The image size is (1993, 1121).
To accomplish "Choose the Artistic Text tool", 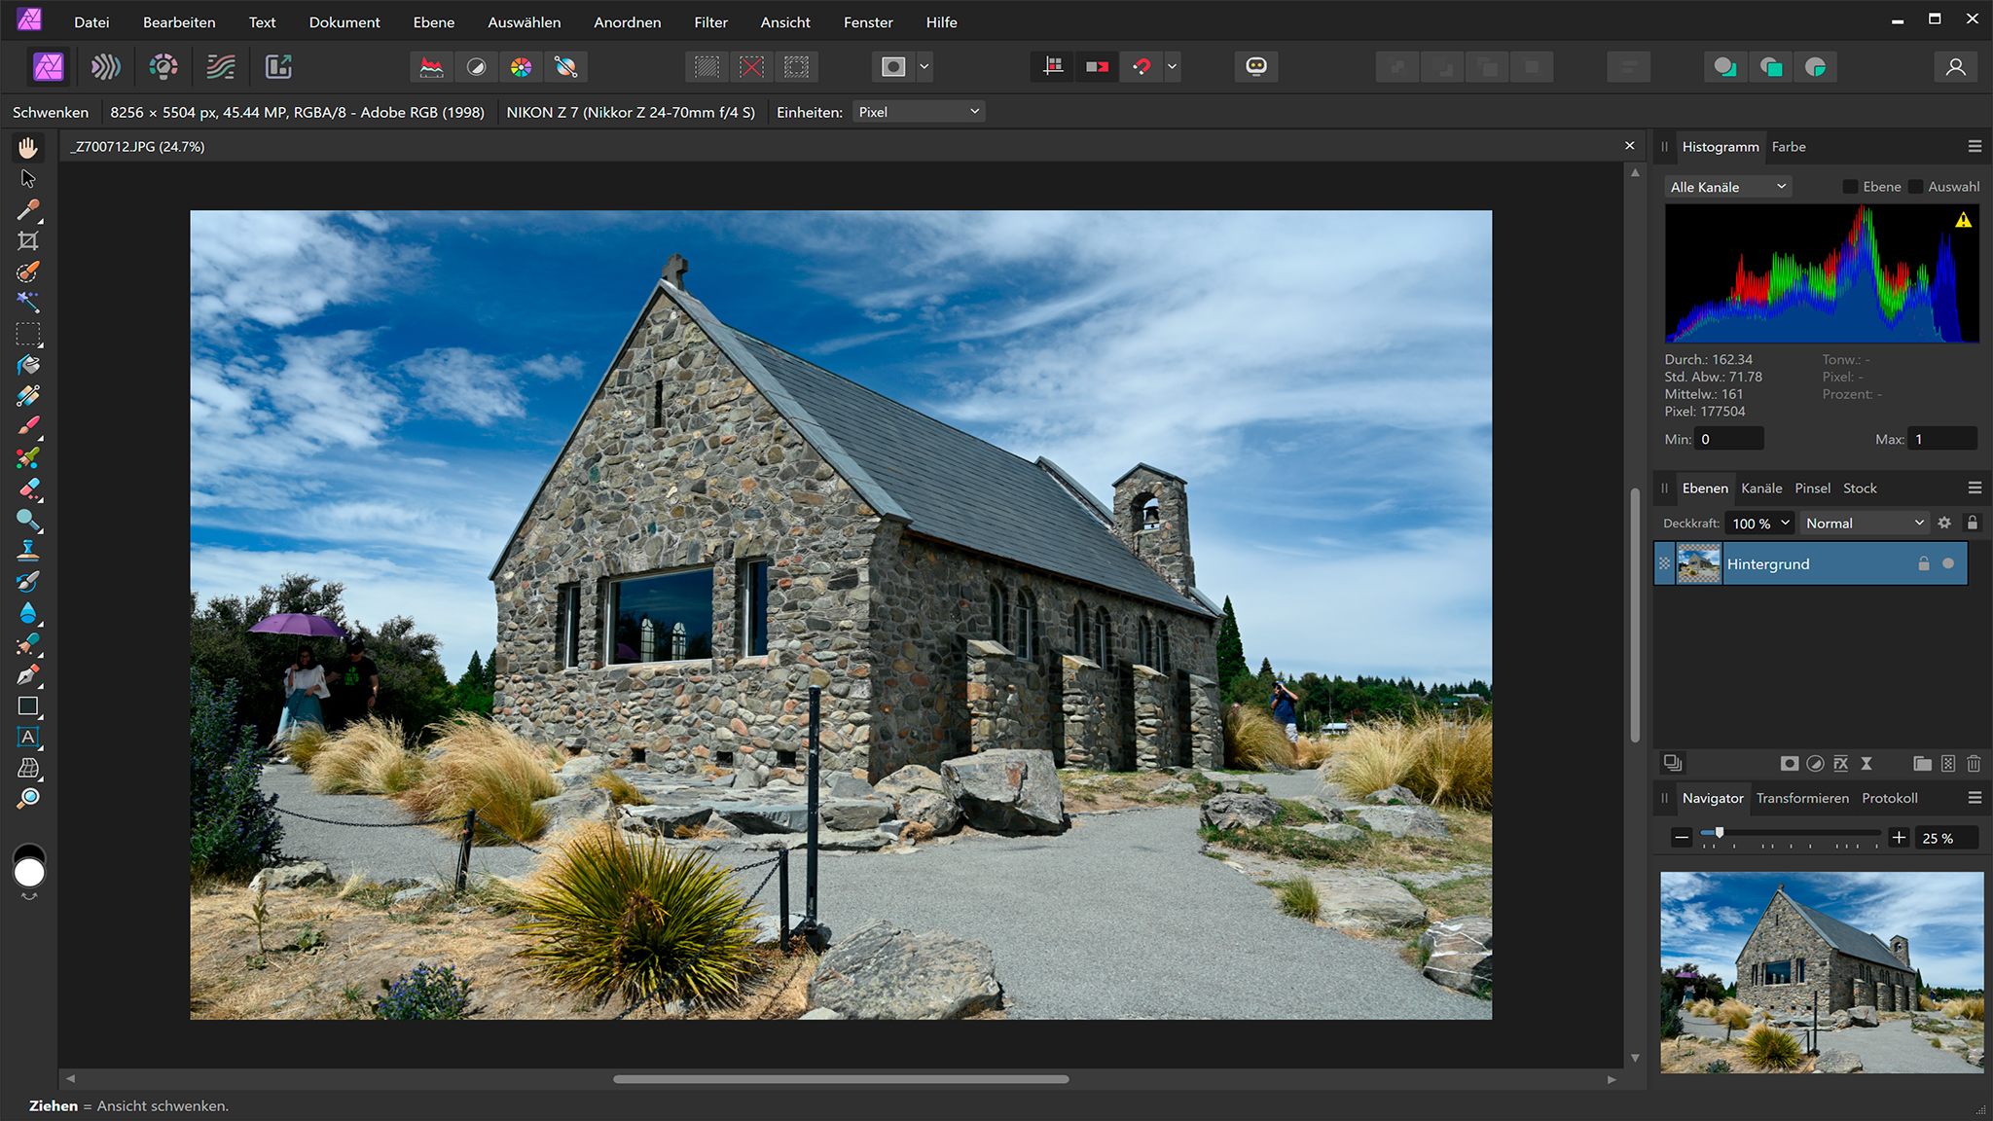I will click(x=28, y=737).
